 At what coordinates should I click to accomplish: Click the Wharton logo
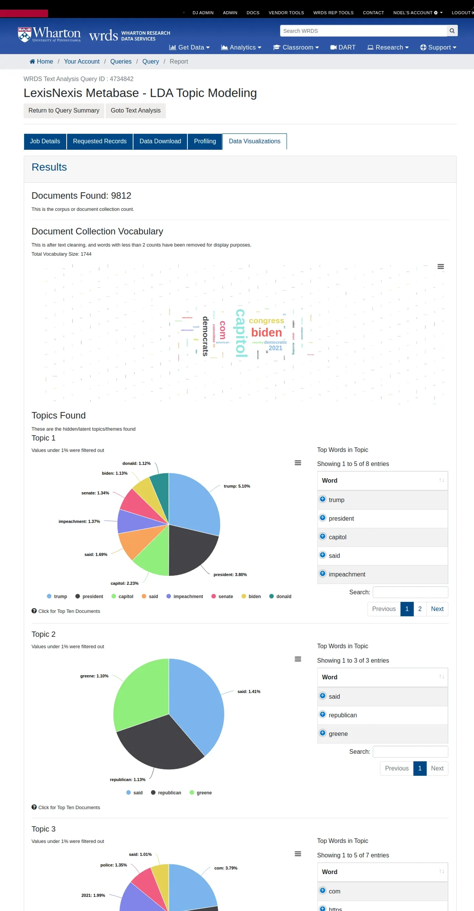tap(49, 35)
